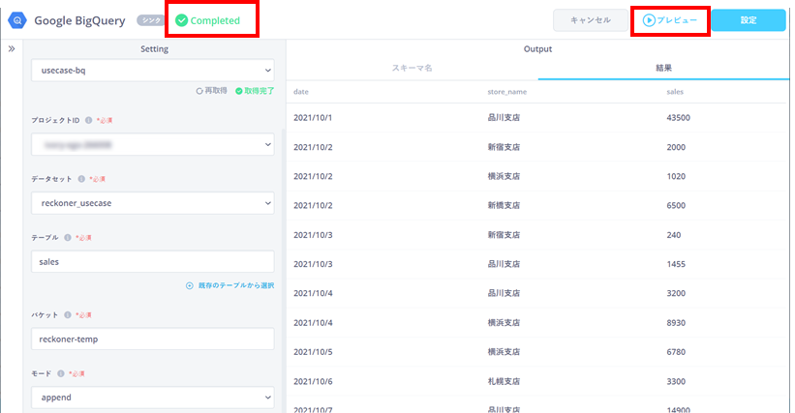Click the info icon beside モード

61,373
